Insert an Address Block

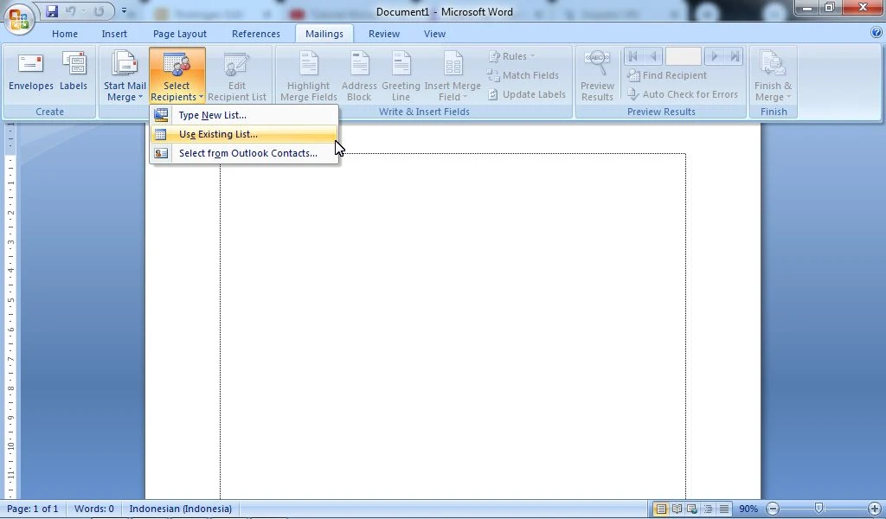click(359, 75)
